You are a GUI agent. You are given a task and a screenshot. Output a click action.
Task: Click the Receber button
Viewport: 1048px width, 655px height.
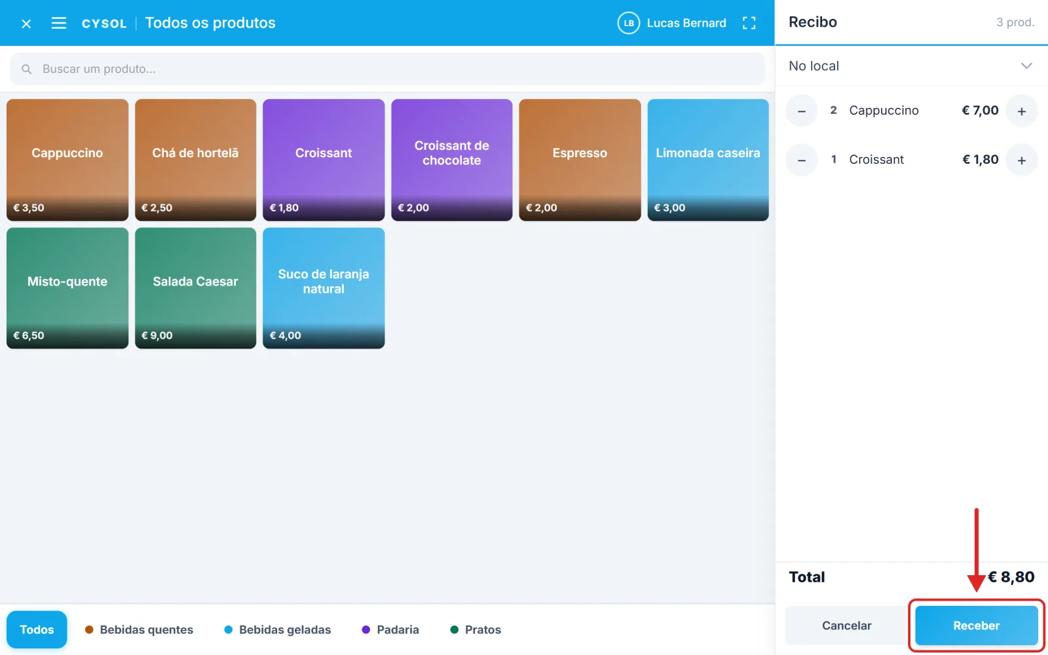point(976,626)
